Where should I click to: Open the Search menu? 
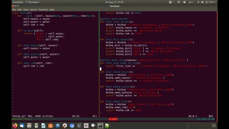click(33, 10)
